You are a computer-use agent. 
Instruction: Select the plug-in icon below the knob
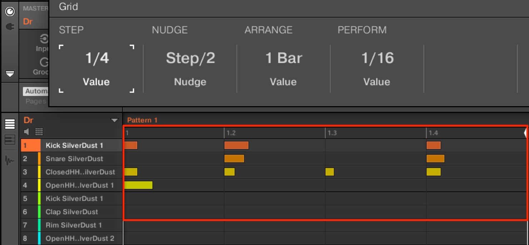[x=10, y=26]
